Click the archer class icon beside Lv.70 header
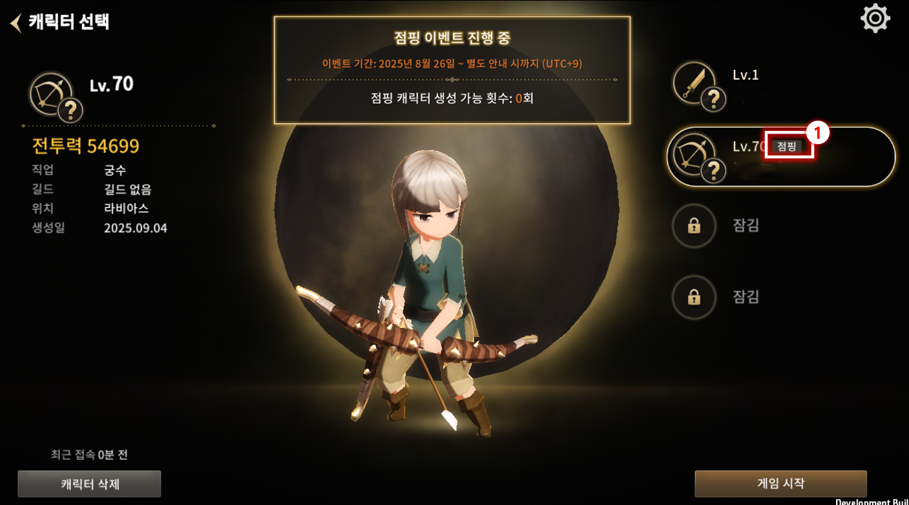Image resolution: width=909 pixels, height=505 pixels. (50, 93)
